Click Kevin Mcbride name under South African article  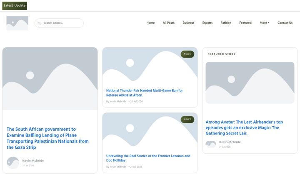point(33,160)
